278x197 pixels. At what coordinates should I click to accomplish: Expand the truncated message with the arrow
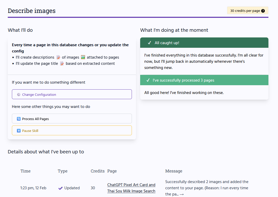click(x=182, y=194)
